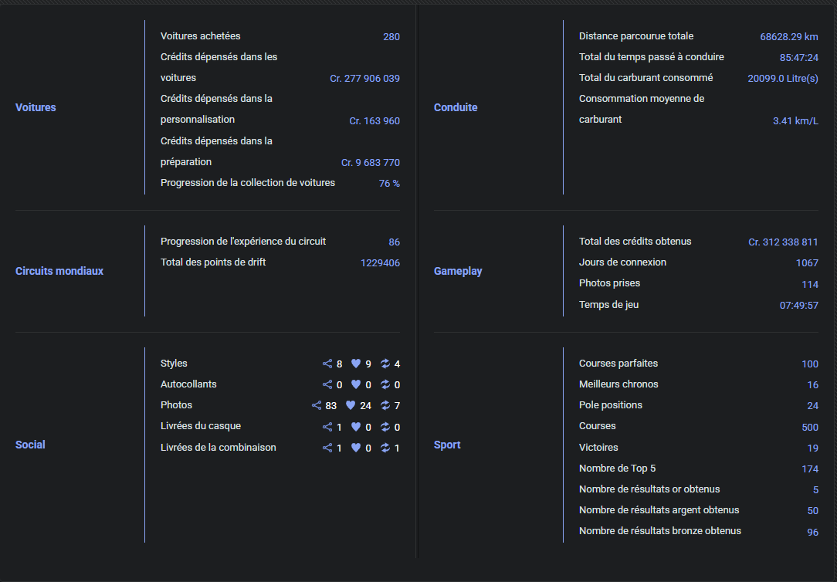Click the Social section heading
Viewport: 837px width, 582px height.
(x=30, y=445)
